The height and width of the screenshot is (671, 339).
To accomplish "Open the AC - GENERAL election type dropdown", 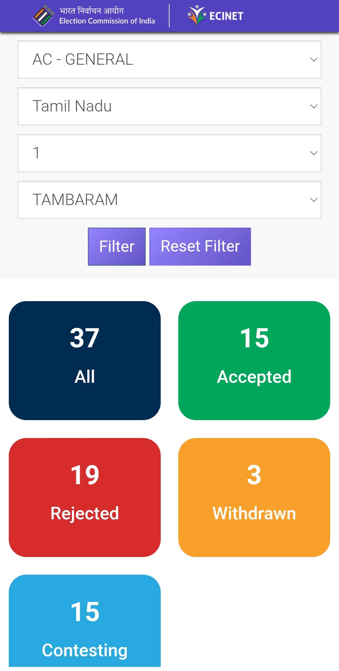I will [x=169, y=59].
